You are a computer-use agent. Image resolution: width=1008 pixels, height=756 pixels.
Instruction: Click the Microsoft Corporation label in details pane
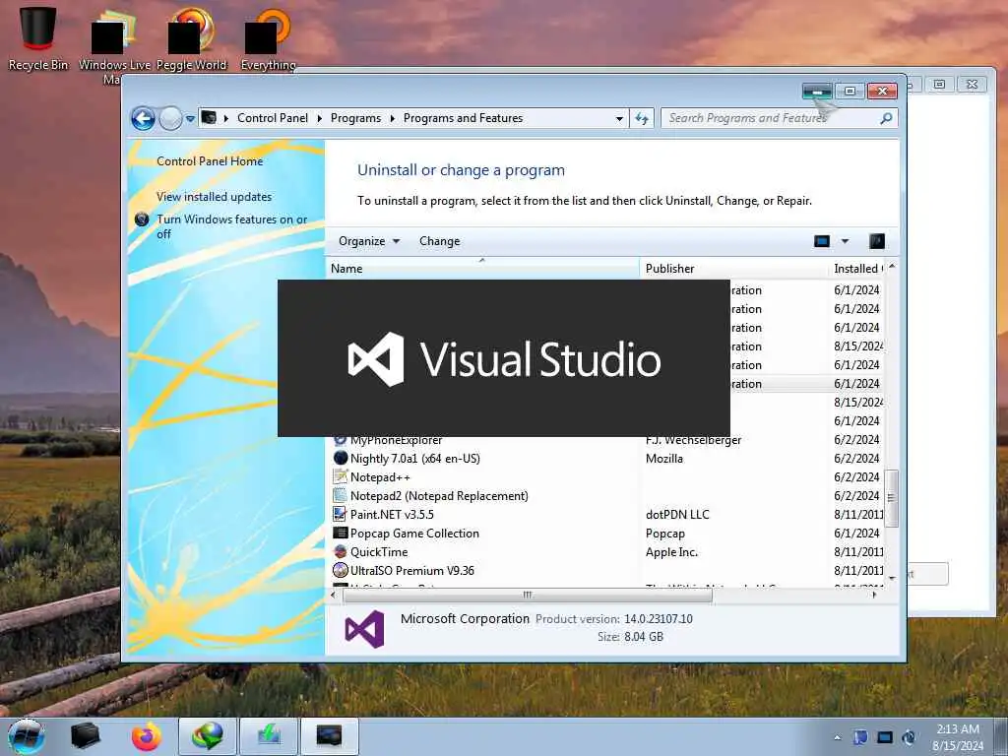465,619
